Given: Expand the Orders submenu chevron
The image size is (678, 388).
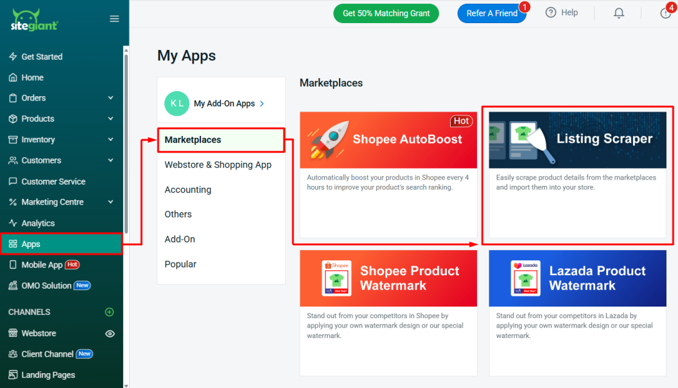Looking at the screenshot, I should pos(110,98).
